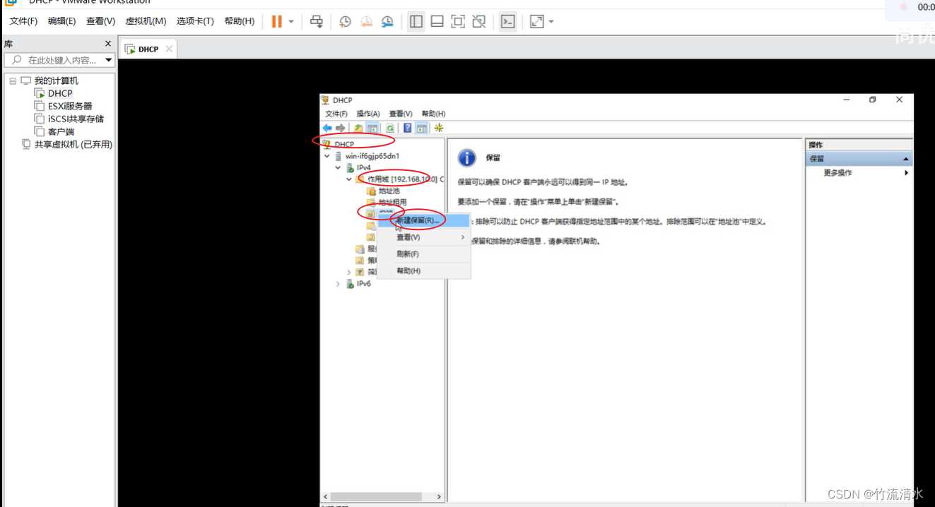Click the refresh icon in DHCP toolbar
Image resolution: width=935 pixels, height=507 pixels.
point(389,128)
